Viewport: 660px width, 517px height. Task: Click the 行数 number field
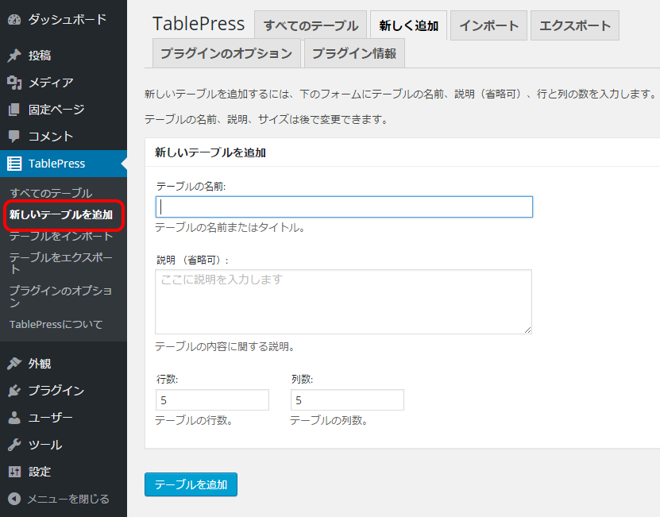coord(212,400)
